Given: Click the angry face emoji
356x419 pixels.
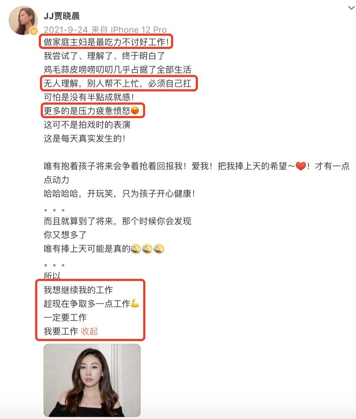Looking at the screenshot, I should pyautogui.click(x=135, y=110).
